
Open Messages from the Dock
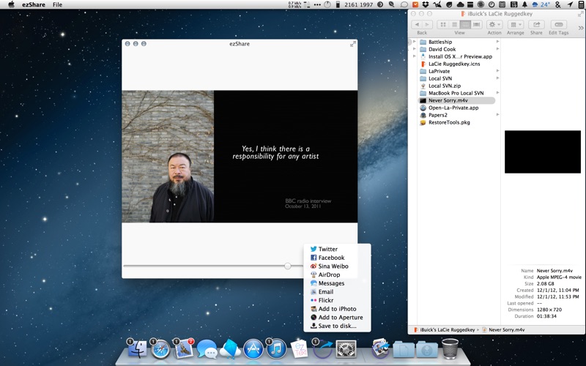coord(207,349)
